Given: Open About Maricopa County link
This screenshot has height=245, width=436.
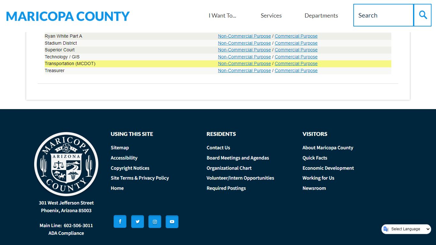Looking at the screenshot, I should click(328, 148).
